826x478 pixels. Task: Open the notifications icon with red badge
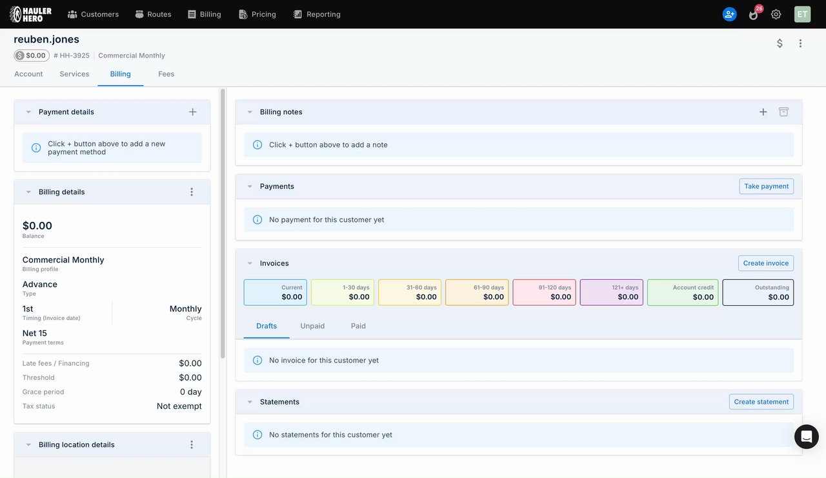pyautogui.click(x=753, y=14)
